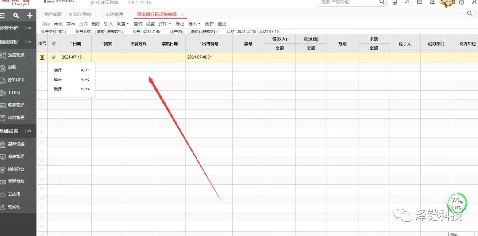
Task: Click the monkey mascot avatar
Action: tap(447, 3)
